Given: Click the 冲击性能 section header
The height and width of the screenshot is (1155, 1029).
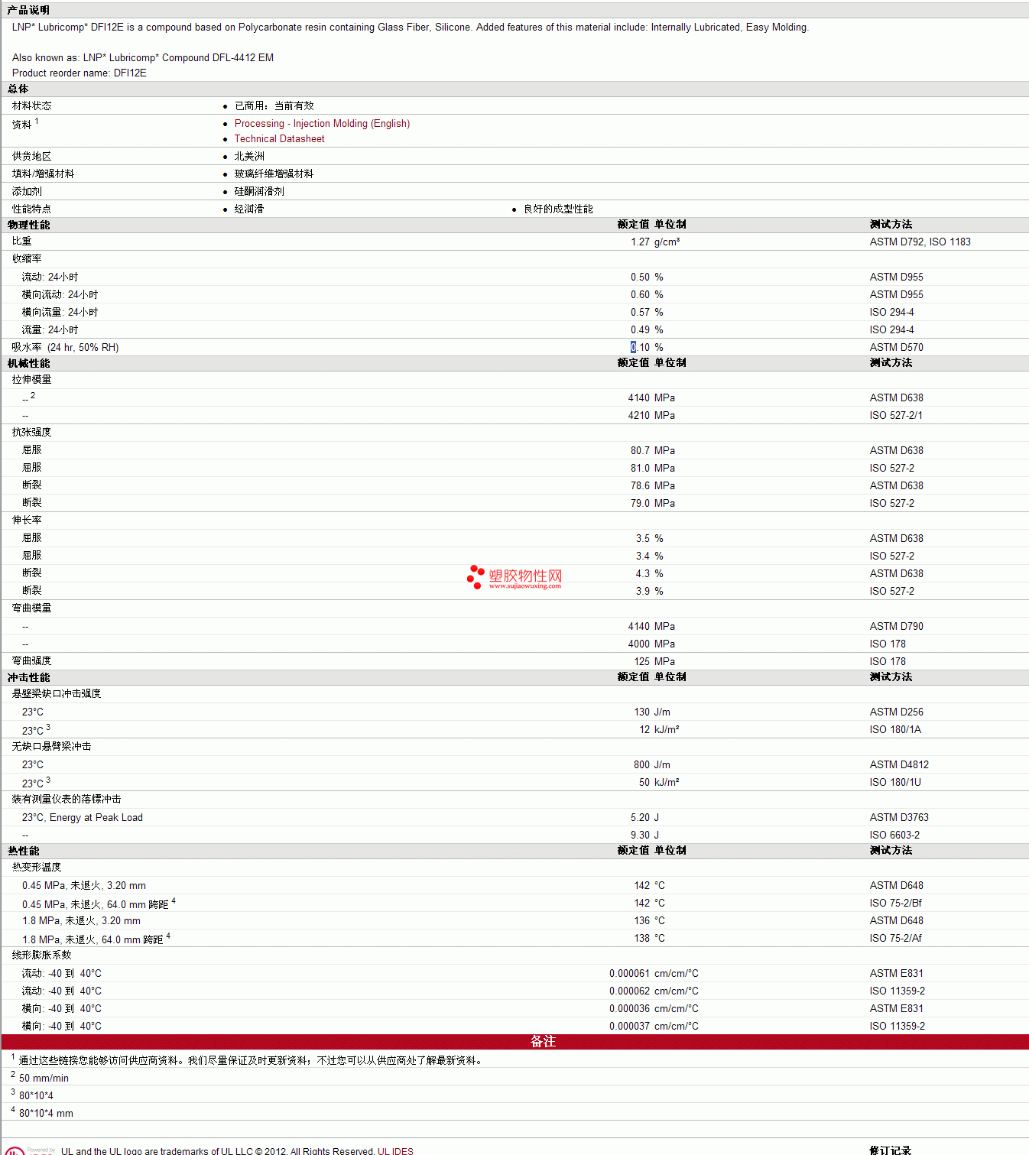Looking at the screenshot, I should (x=28, y=677).
